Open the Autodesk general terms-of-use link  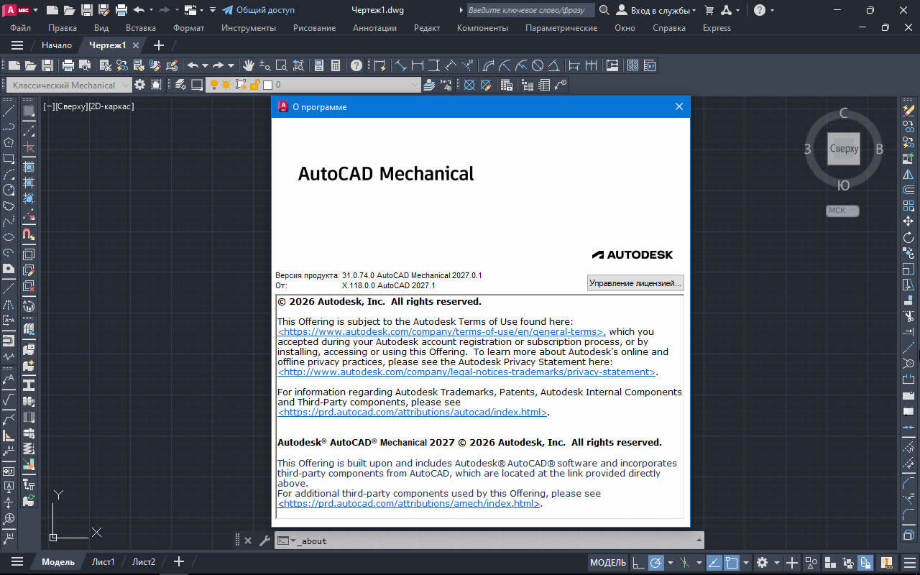coord(441,332)
